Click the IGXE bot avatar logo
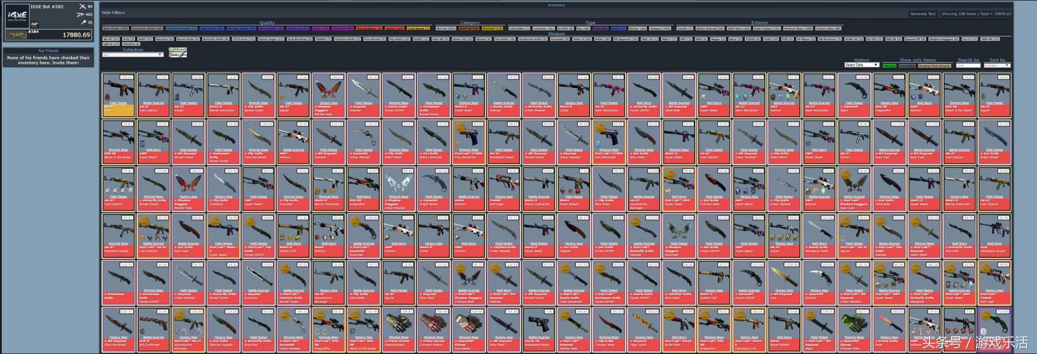 click(17, 15)
